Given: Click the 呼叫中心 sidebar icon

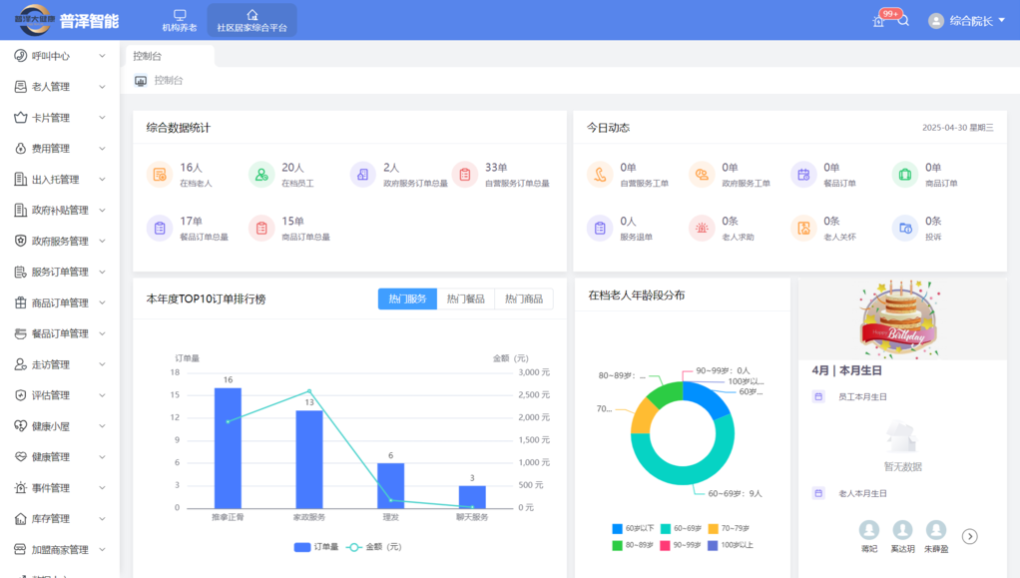Looking at the screenshot, I should tap(21, 56).
